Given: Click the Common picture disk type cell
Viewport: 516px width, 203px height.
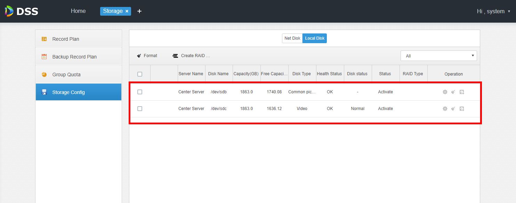Looking at the screenshot, I should (x=302, y=92).
